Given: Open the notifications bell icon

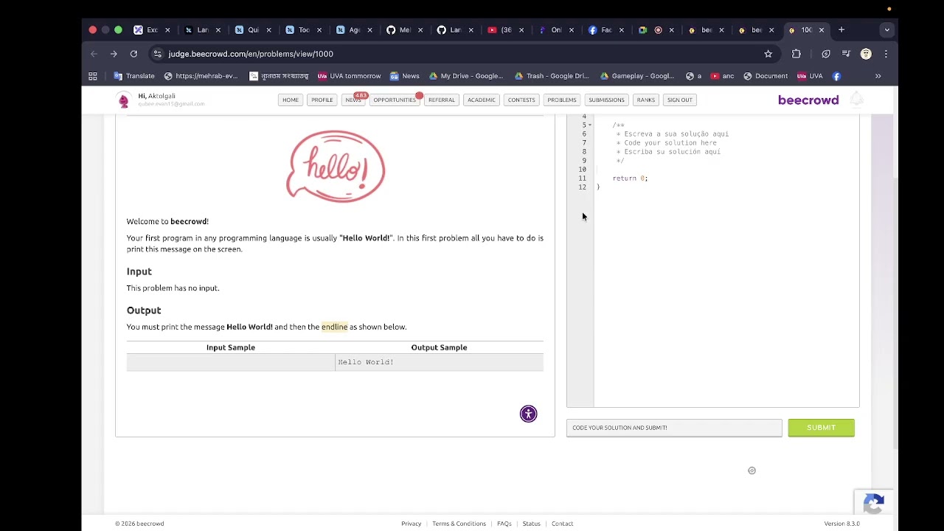Looking at the screenshot, I should tap(857, 100).
